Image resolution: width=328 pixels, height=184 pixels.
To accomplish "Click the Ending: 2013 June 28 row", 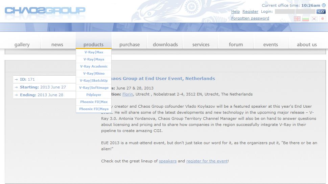I will (x=44, y=95).
